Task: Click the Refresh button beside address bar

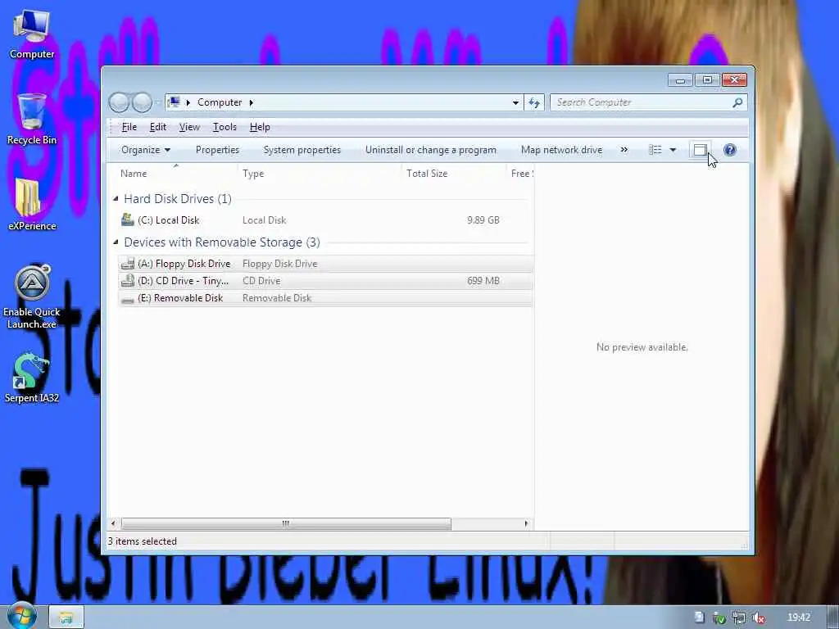Action: (x=534, y=102)
